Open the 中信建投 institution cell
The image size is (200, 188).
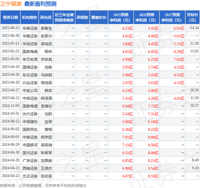(30, 121)
